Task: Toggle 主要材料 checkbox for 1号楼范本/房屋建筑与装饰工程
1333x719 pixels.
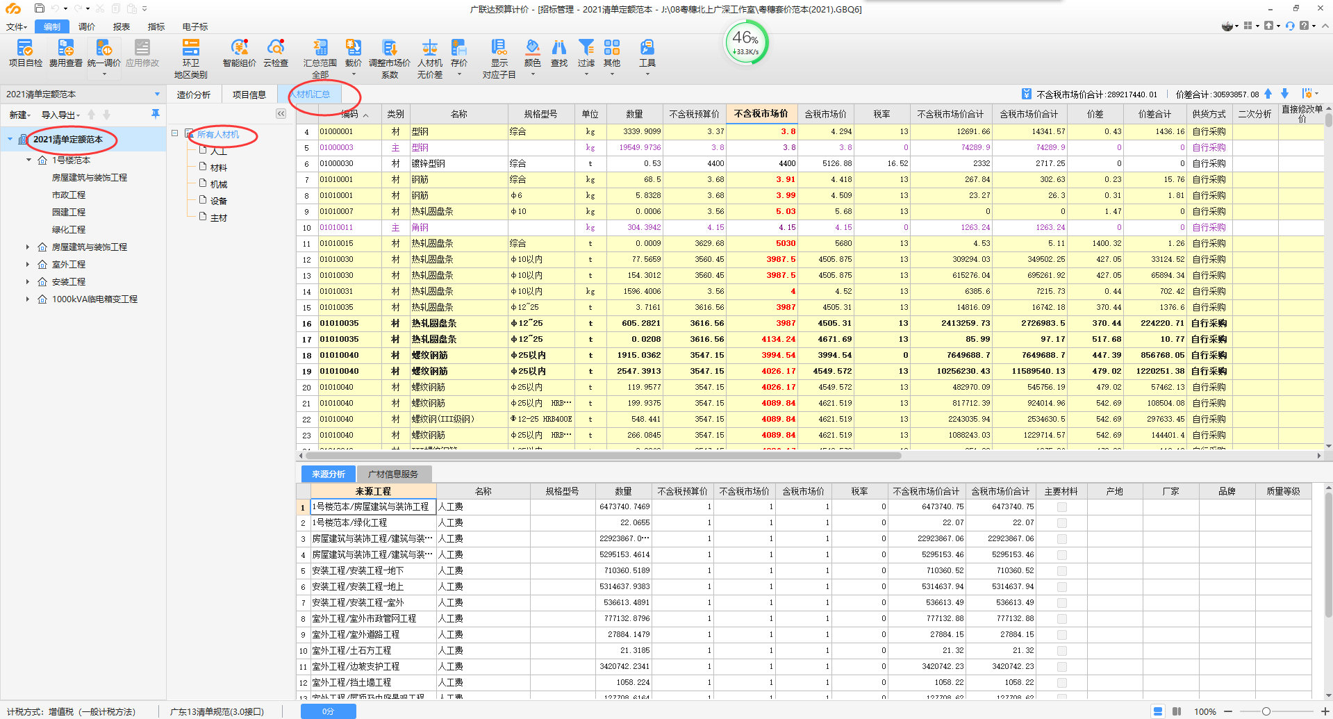Action: click(1061, 507)
